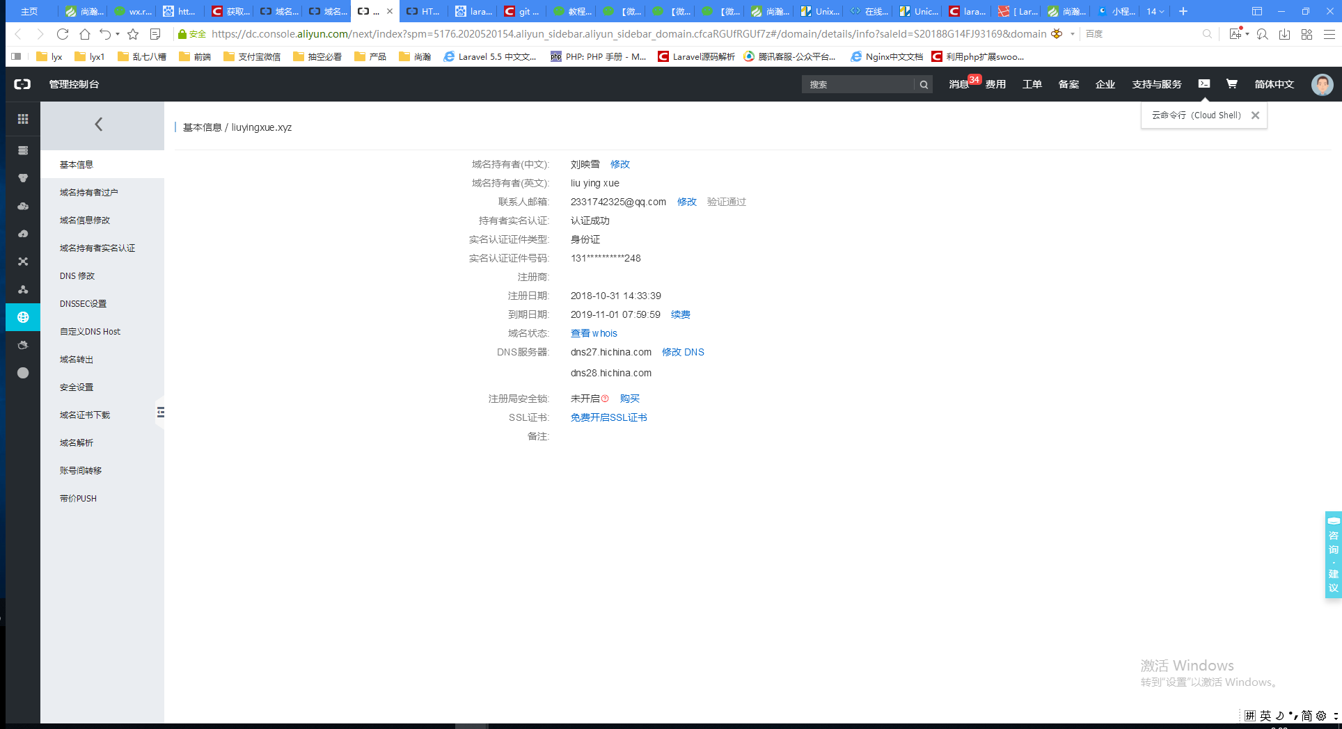The width and height of the screenshot is (1342, 729).
Task: Click the IME settings gear in tray
Action: pos(1321,716)
